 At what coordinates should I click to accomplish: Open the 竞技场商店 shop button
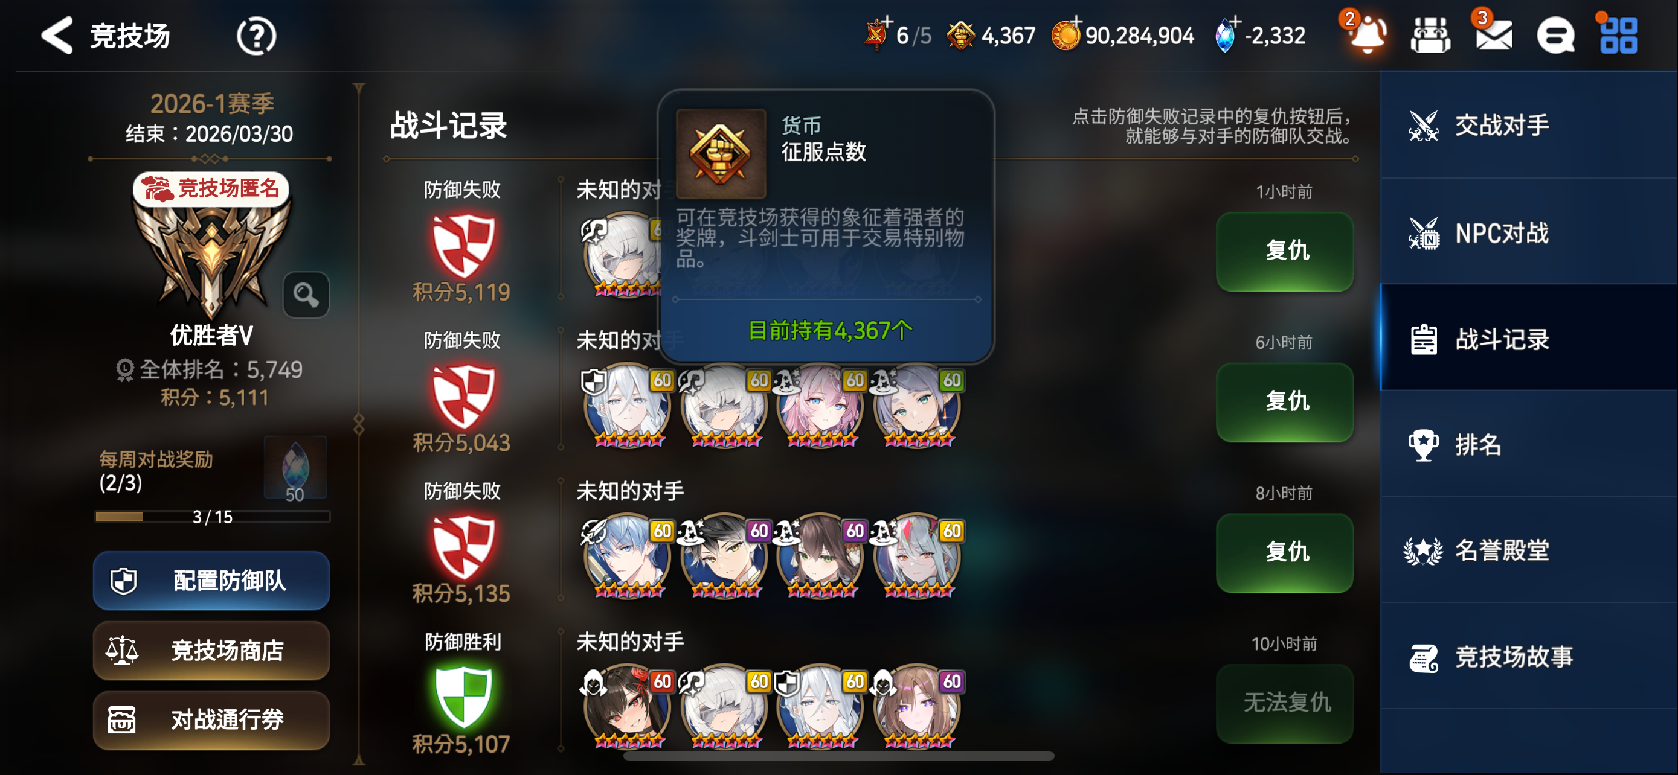pyautogui.click(x=211, y=650)
